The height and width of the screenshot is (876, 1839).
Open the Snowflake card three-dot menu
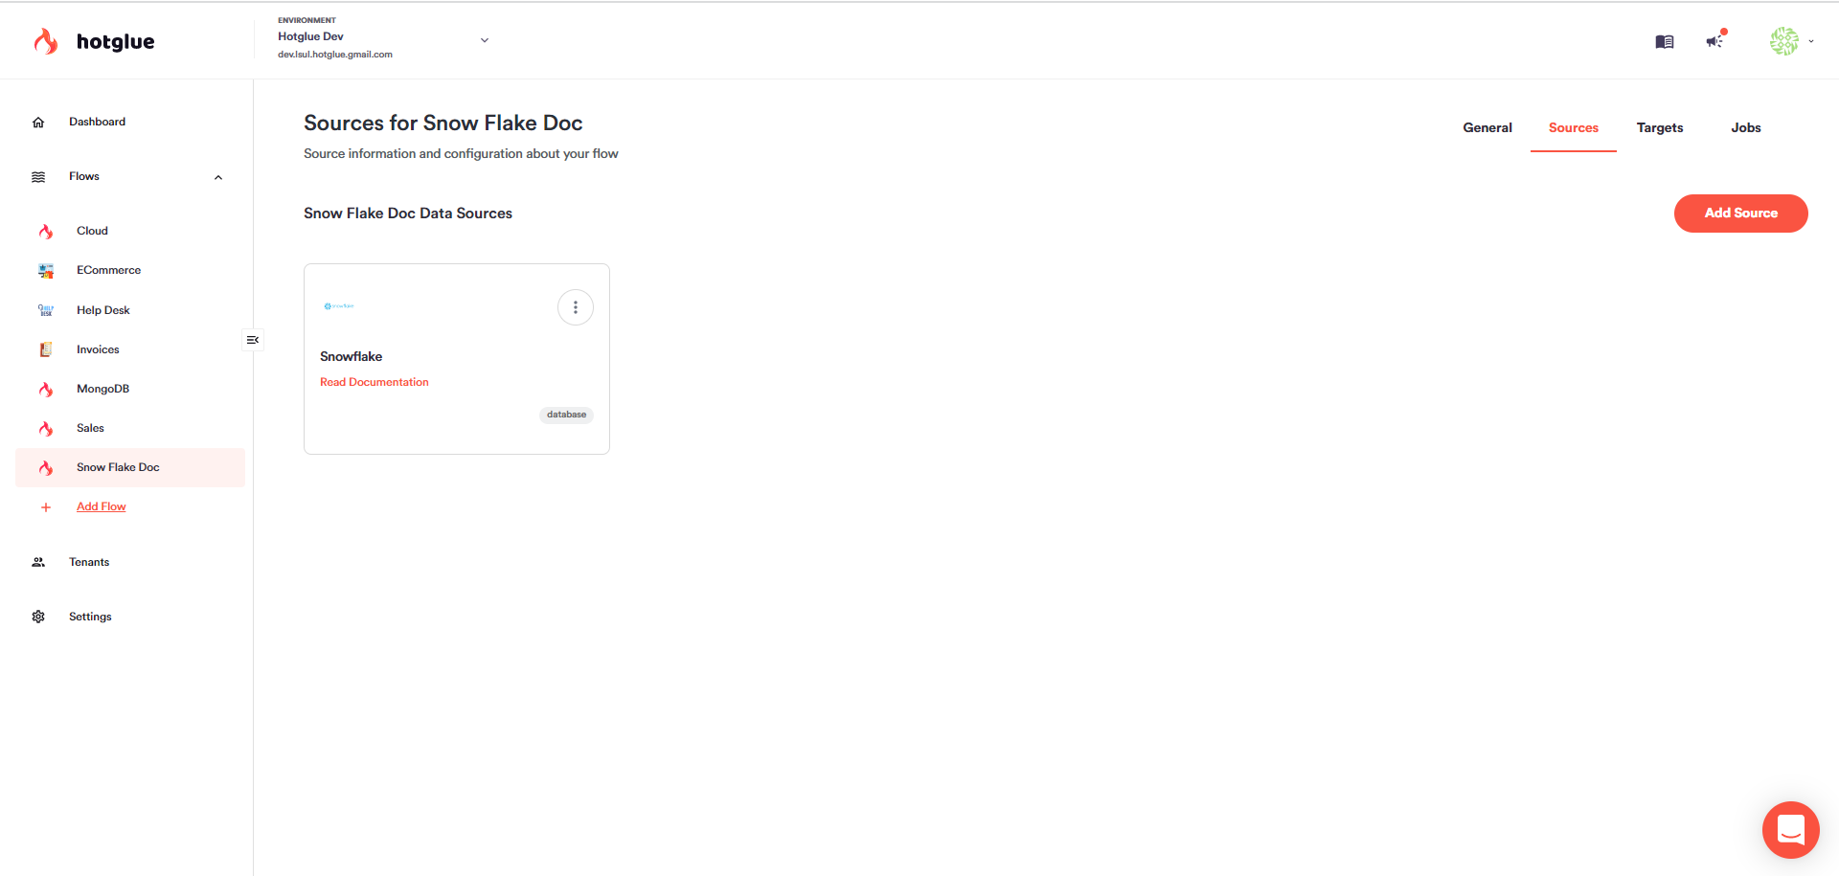pyautogui.click(x=576, y=307)
